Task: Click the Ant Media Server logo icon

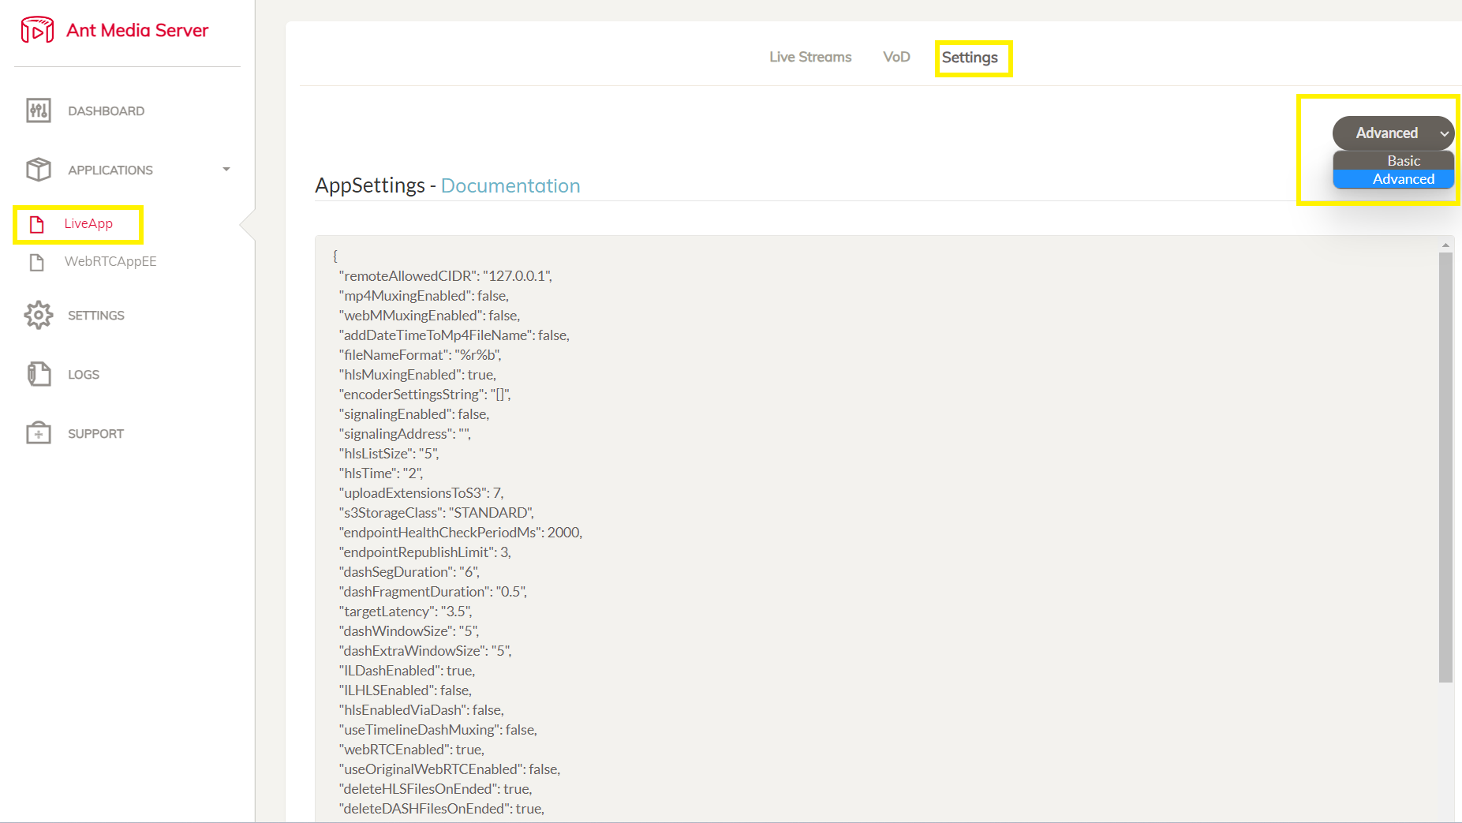Action: click(37, 30)
